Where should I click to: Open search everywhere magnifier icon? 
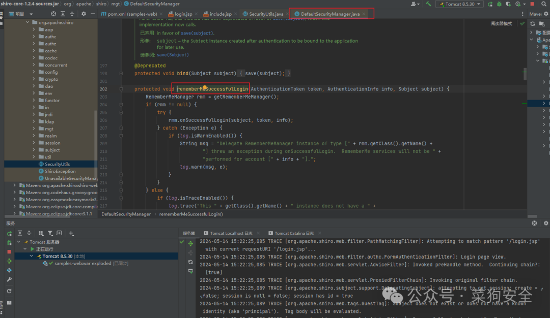[544, 4]
